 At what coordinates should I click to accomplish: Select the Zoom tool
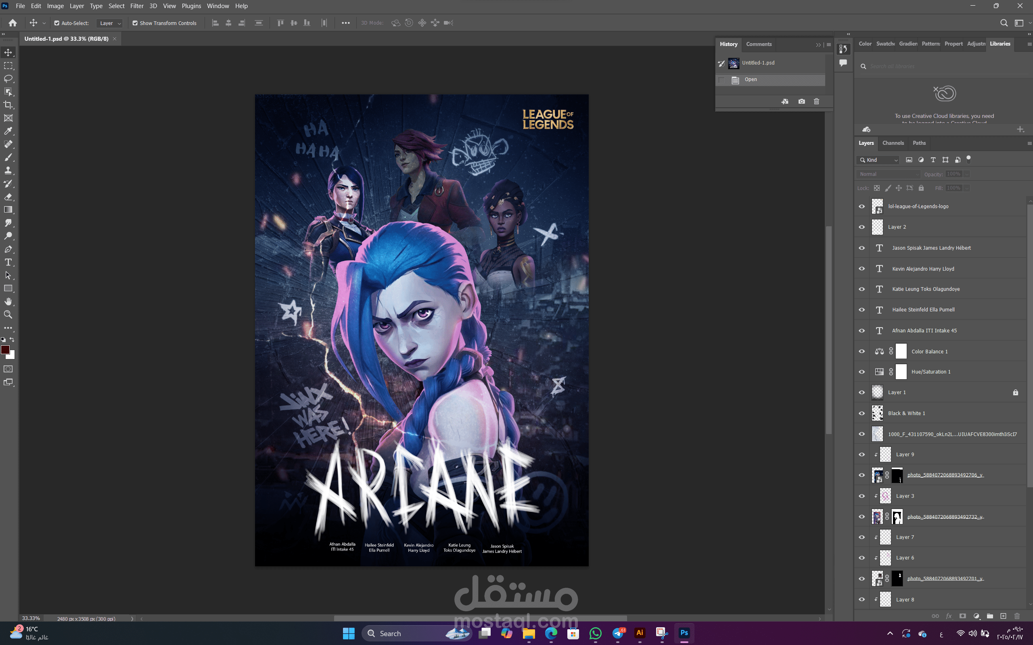(8, 315)
